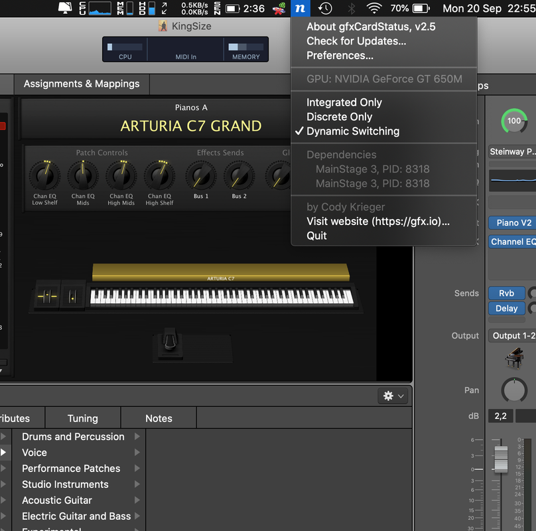Viewport: 536px width, 531px height.
Task: Open the Output 1-2 selector
Action: (x=512, y=336)
